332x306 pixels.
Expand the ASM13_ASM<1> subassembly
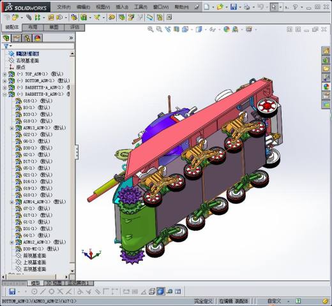tap(12, 128)
